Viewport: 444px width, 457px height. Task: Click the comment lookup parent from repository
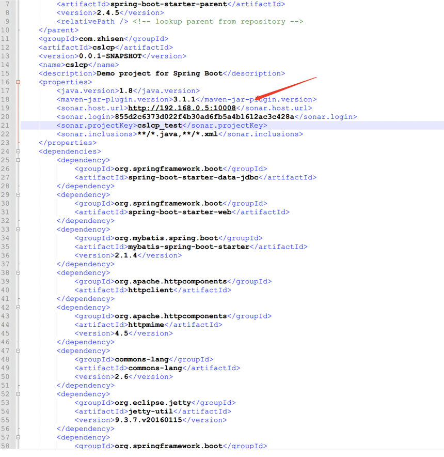point(218,22)
